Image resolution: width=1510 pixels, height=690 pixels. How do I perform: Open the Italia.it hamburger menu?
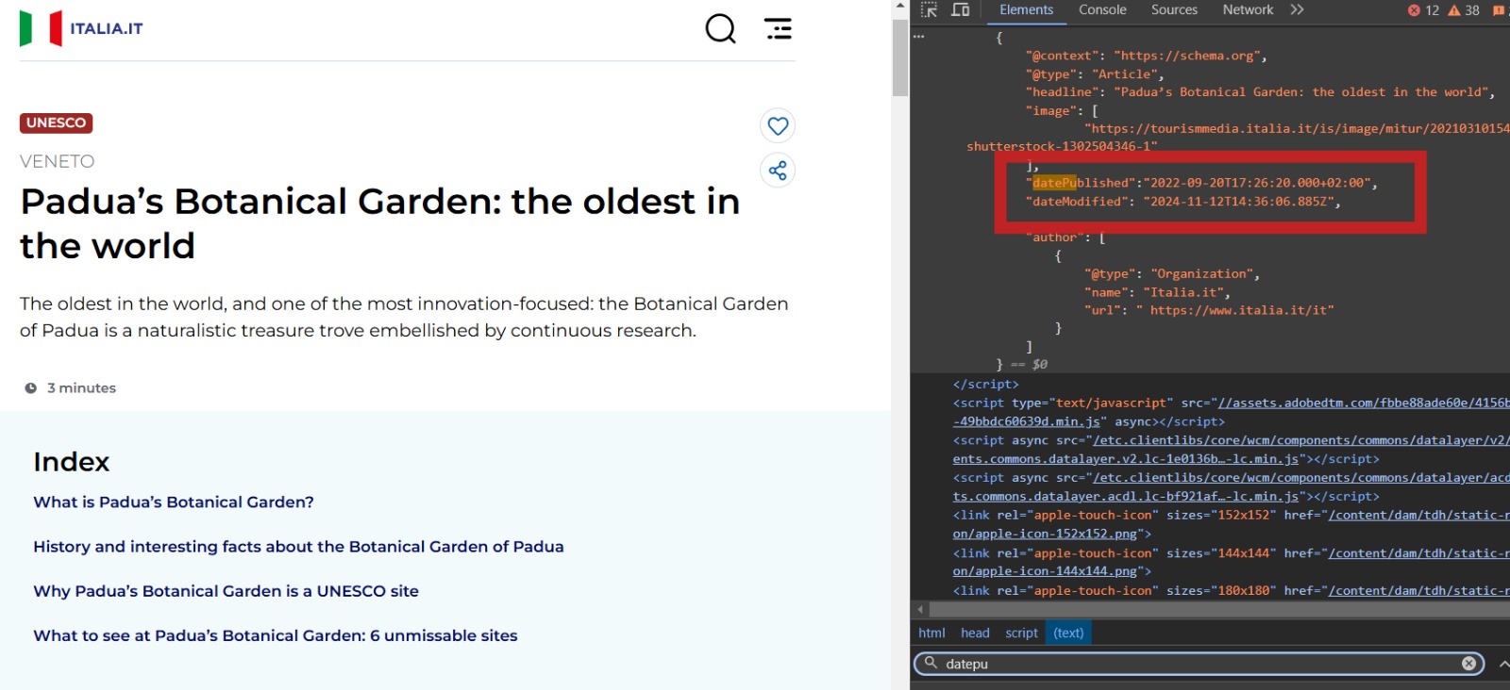point(778,28)
